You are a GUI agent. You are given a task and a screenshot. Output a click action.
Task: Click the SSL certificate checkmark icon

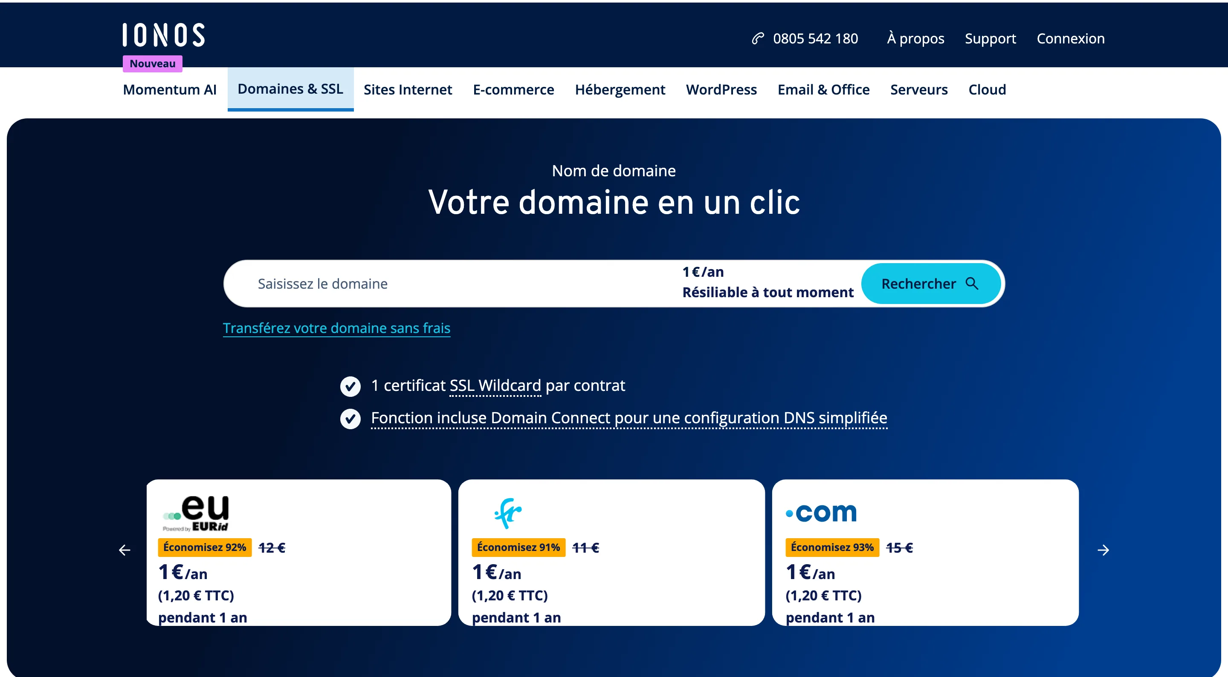(x=350, y=386)
